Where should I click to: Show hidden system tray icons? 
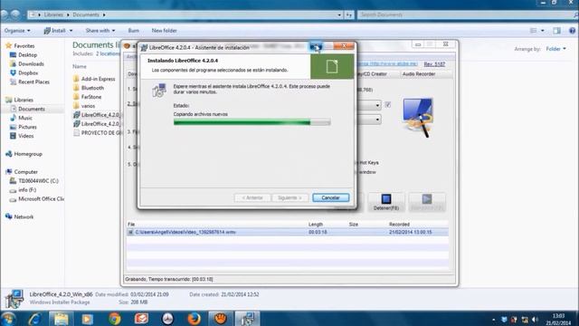click(494, 320)
